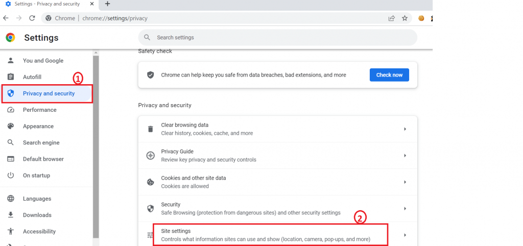
Task: Go to Search engine settings
Action: (x=41, y=142)
